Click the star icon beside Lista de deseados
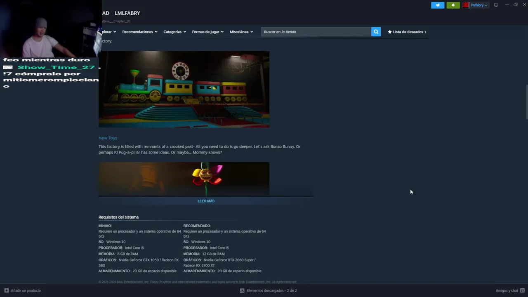 (390, 32)
